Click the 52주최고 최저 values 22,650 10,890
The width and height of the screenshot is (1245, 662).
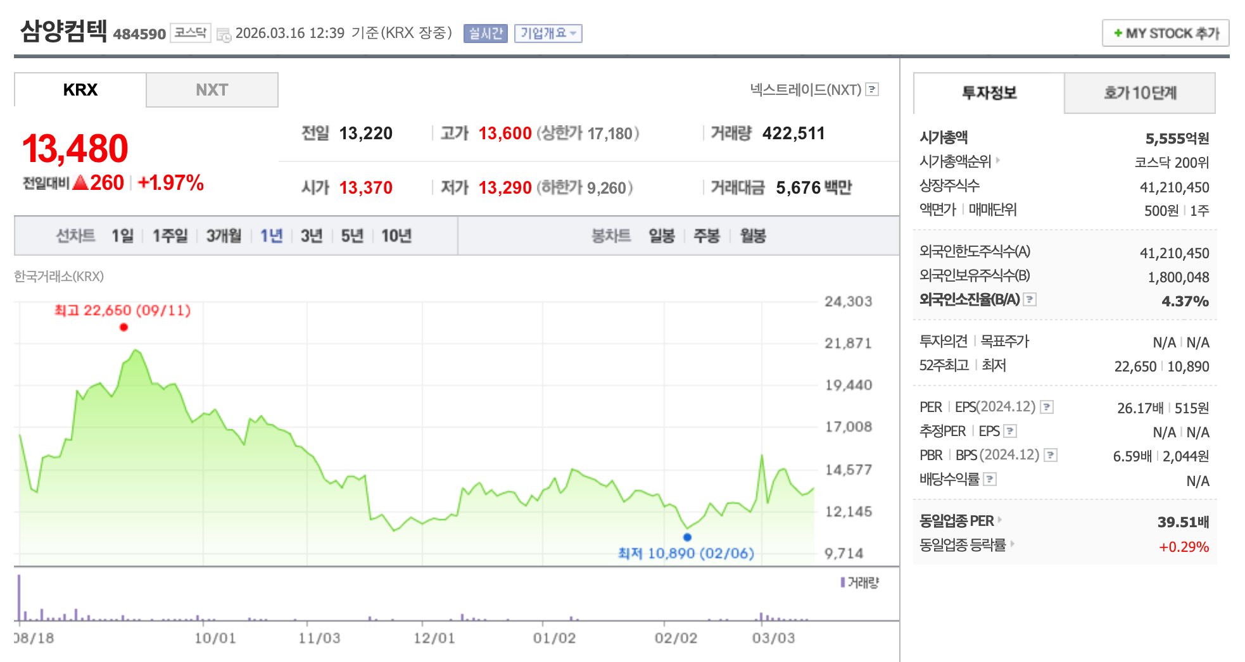click(x=1162, y=366)
